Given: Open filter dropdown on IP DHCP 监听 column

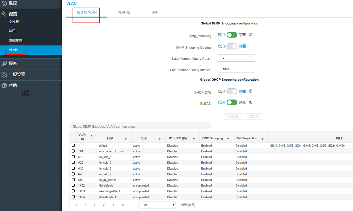Looking at the screenshot, I should (194, 139).
